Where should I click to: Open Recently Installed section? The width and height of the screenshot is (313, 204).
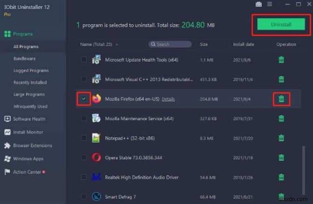[x=30, y=83]
